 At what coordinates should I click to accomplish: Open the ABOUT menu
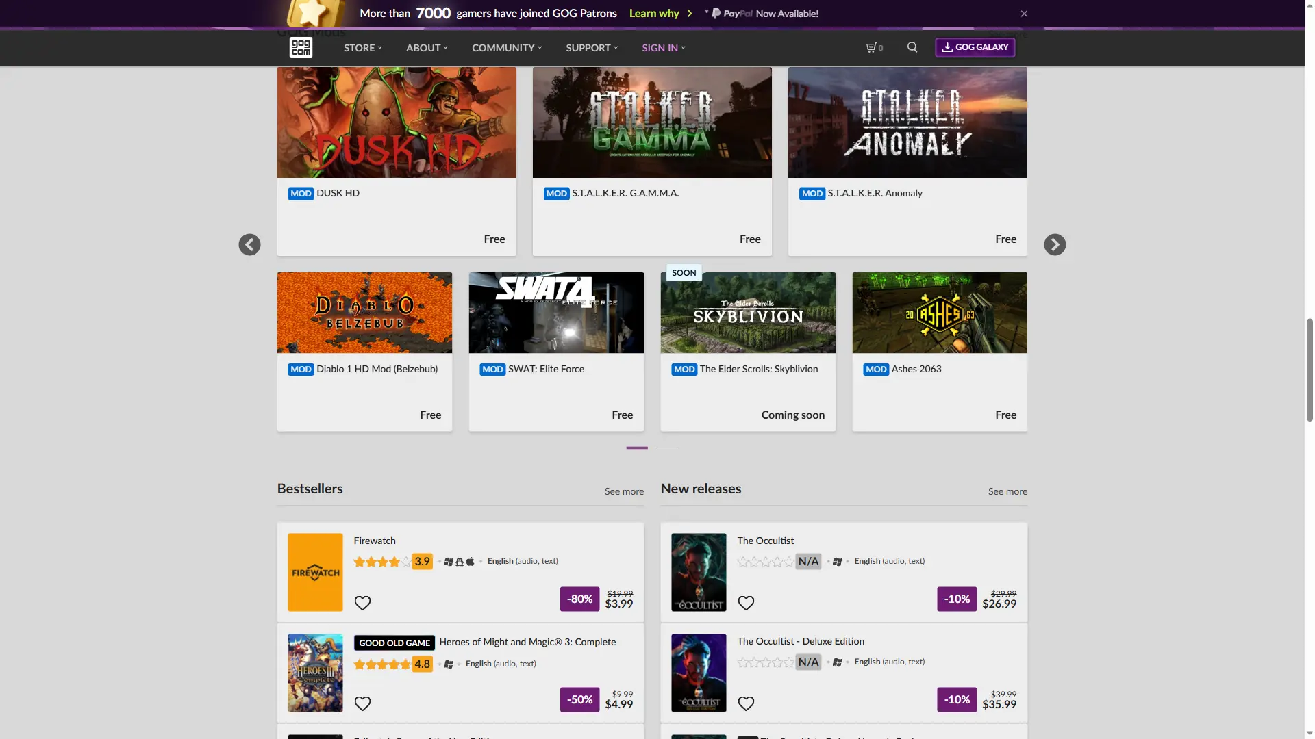click(426, 48)
